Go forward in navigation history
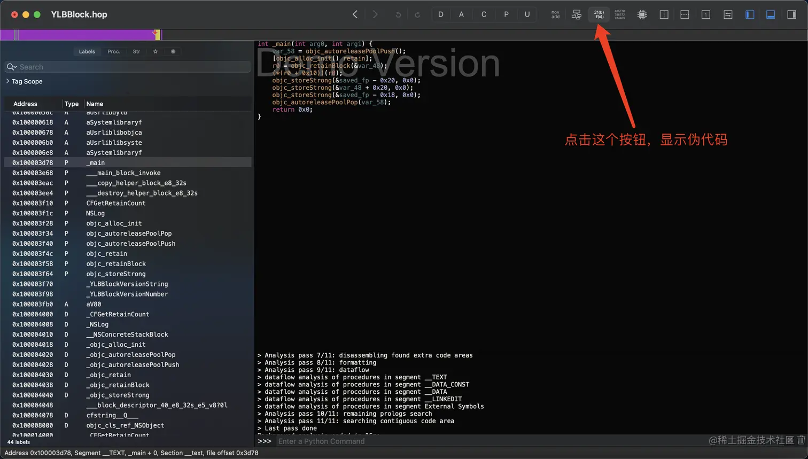Viewport: 808px width, 459px height. (x=375, y=14)
